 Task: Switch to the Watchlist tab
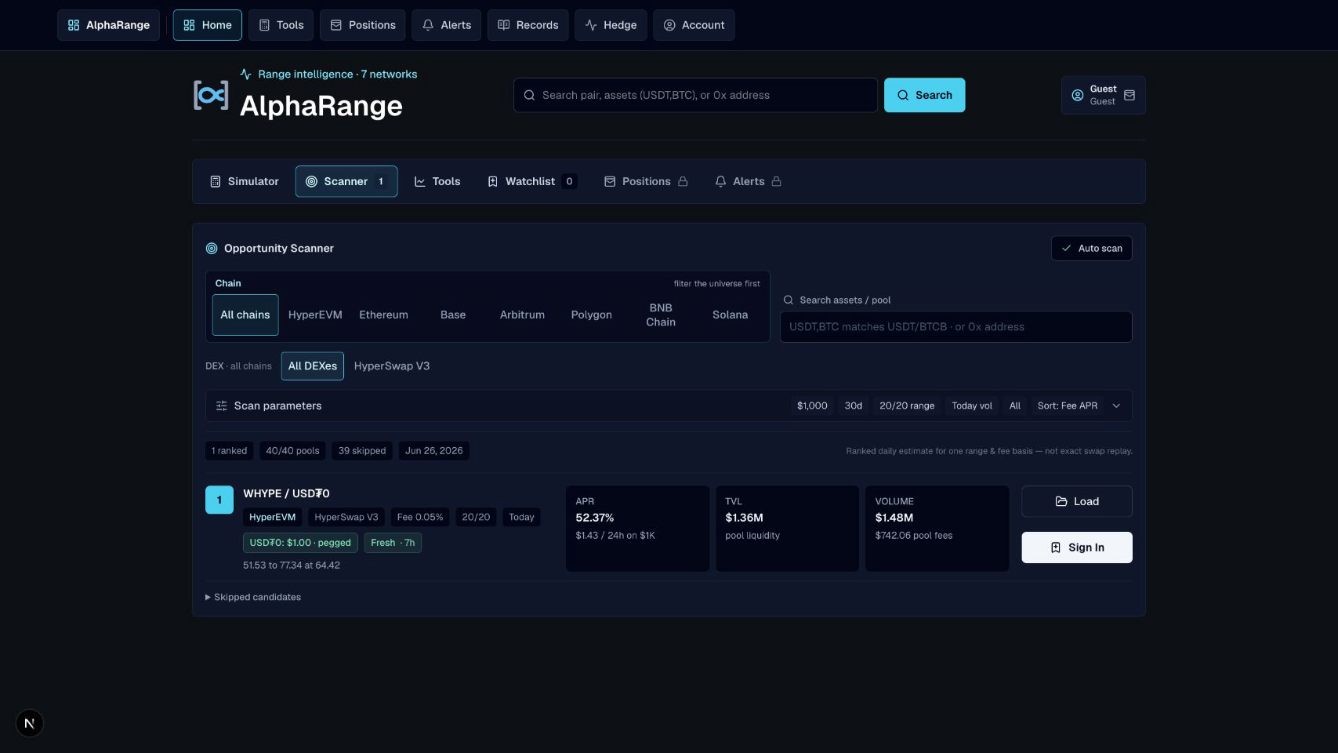532,181
